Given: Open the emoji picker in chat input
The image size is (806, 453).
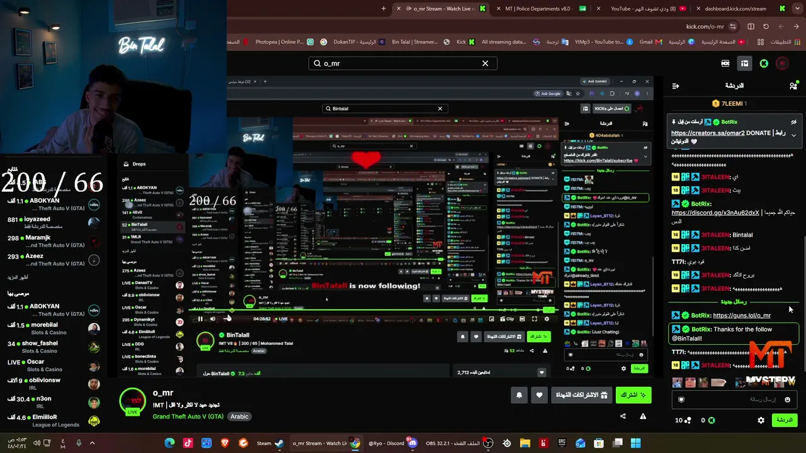Looking at the screenshot, I should [787, 400].
